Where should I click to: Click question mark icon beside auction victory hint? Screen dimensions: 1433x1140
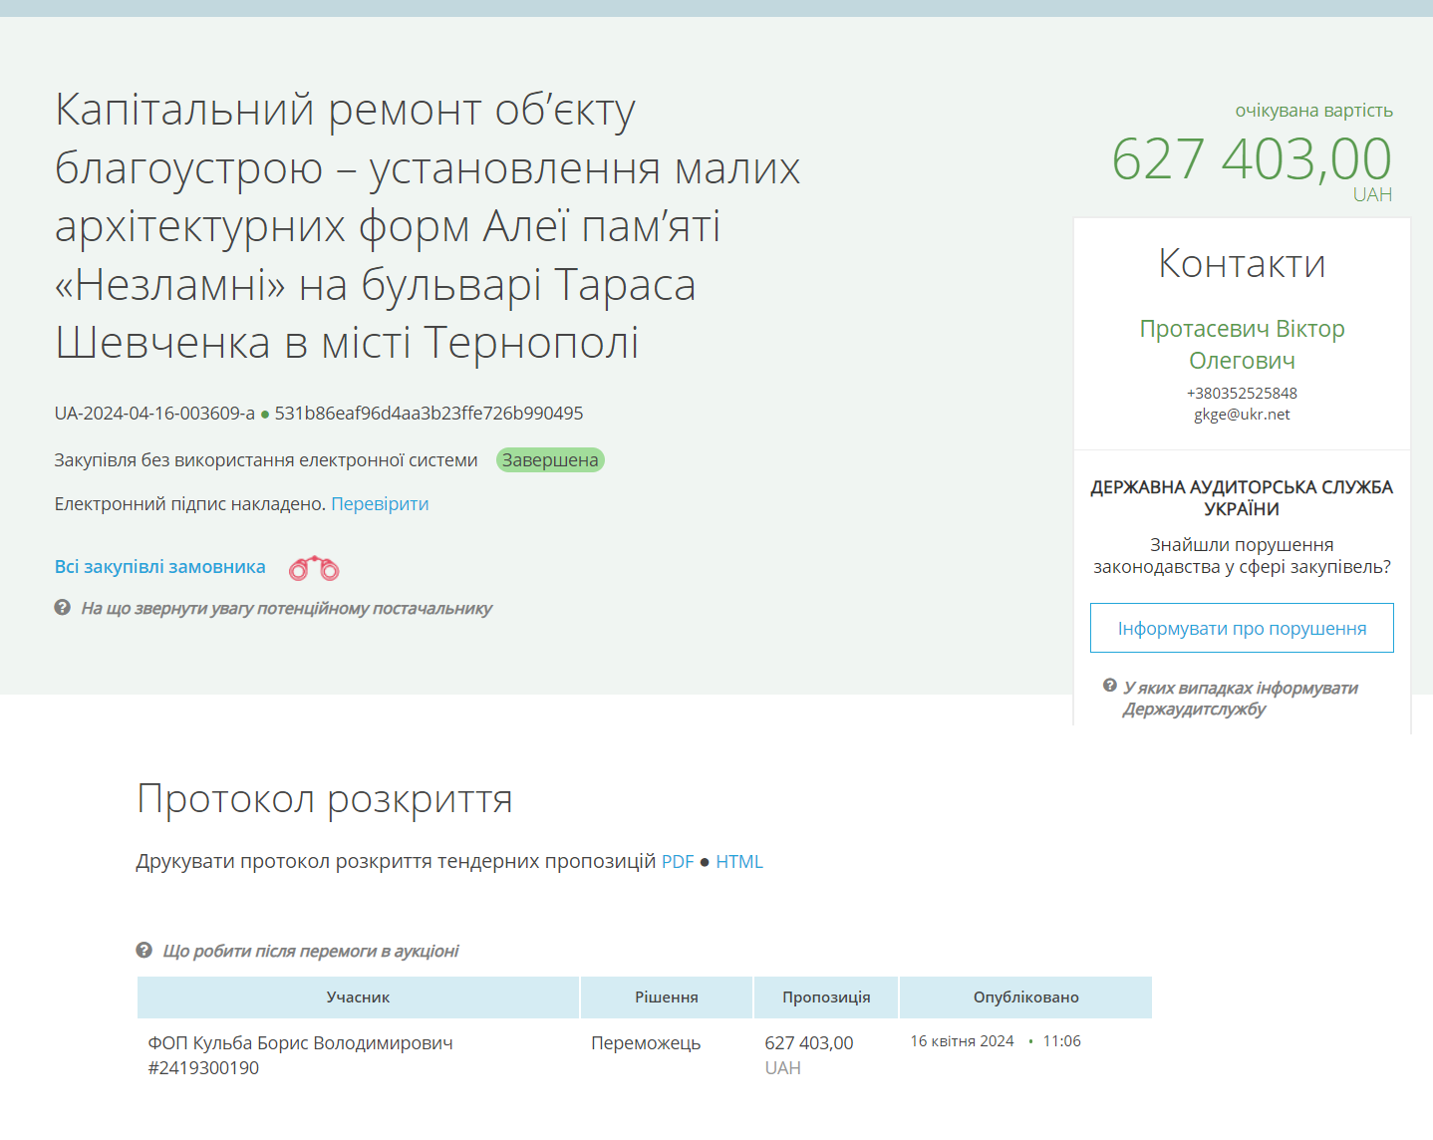(143, 951)
